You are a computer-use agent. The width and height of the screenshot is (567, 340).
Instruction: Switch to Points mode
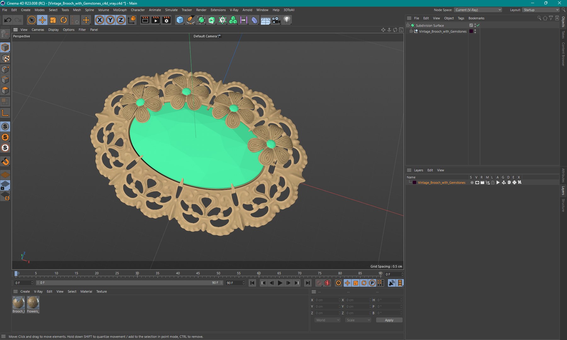[5, 69]
